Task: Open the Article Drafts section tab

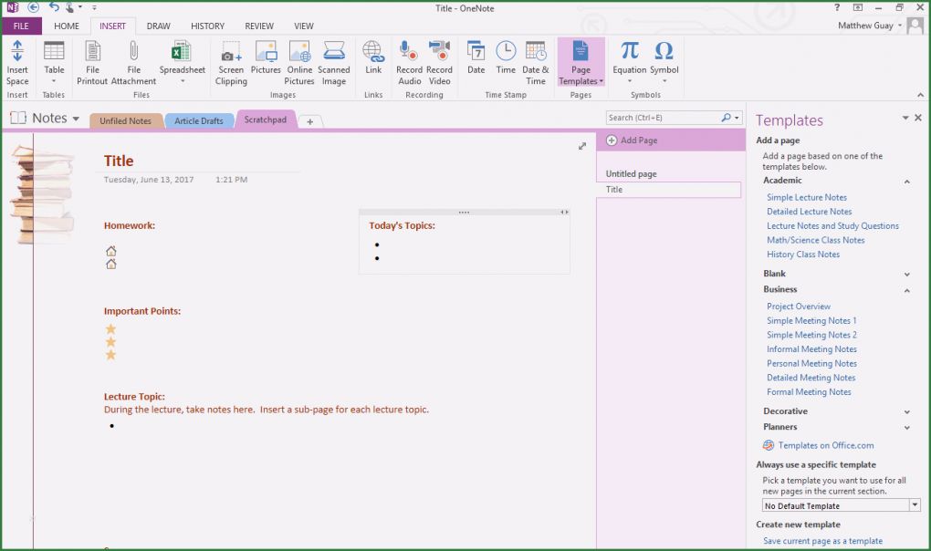Action: pyautogui.click(x=199, y=121)
